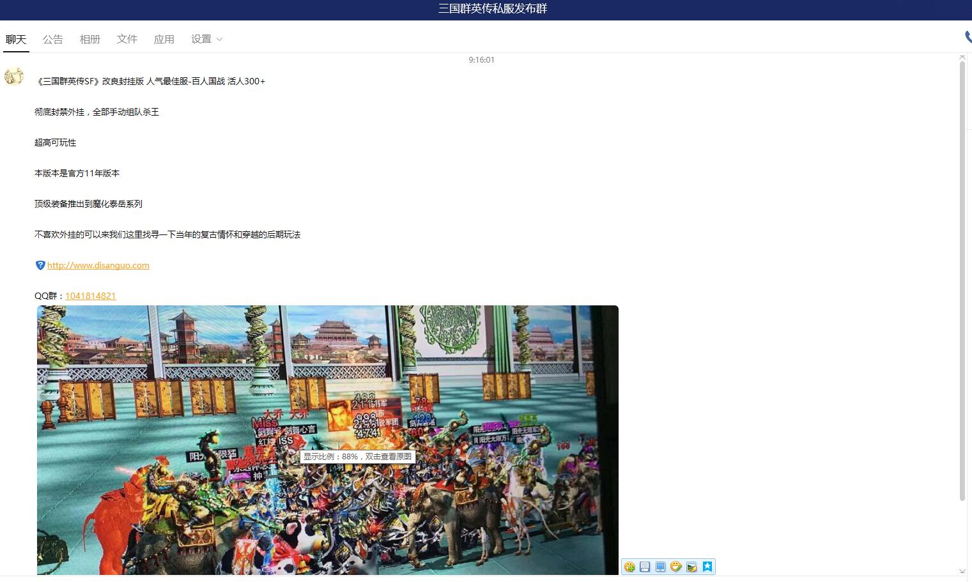Open the www.disanguo.com link
This screenshot has width=972, height=582.
point(98,265)
